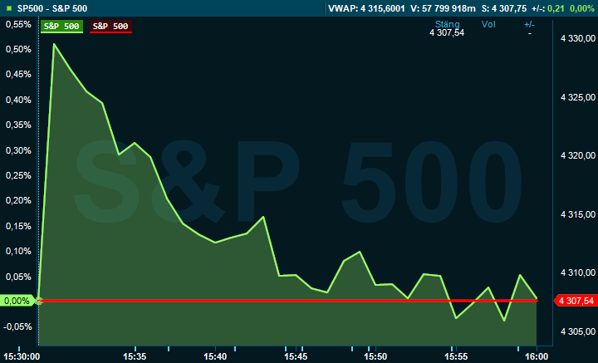
Task: Click the 0,35% left axis label
Action: [x=18, y=125]
